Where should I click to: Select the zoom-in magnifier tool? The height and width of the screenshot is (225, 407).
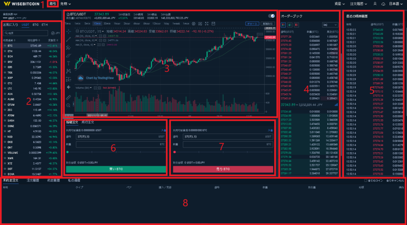click(68, 105)
